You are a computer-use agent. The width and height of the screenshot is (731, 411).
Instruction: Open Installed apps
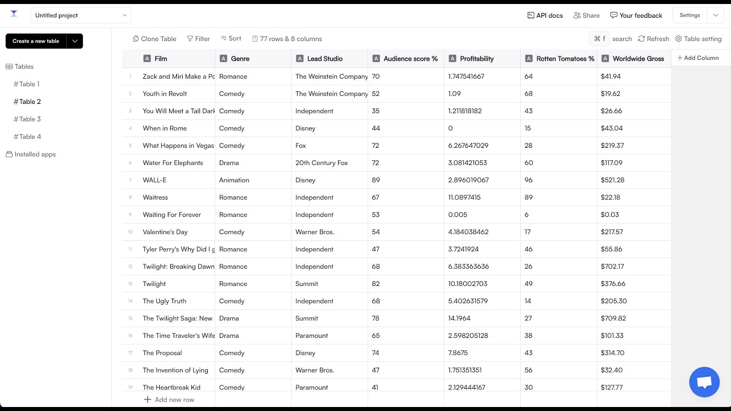[35, 154]
